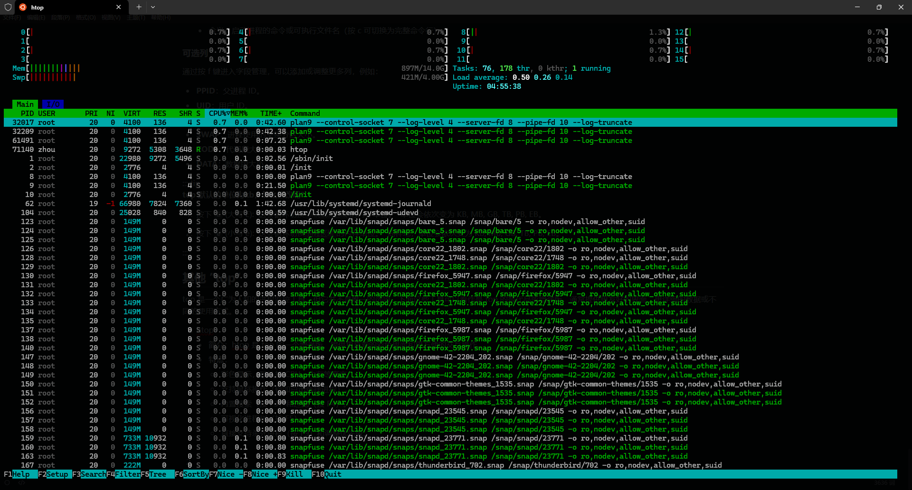Select the htop process owned by zhou
The image size is (912, 490).
point(450,150)
